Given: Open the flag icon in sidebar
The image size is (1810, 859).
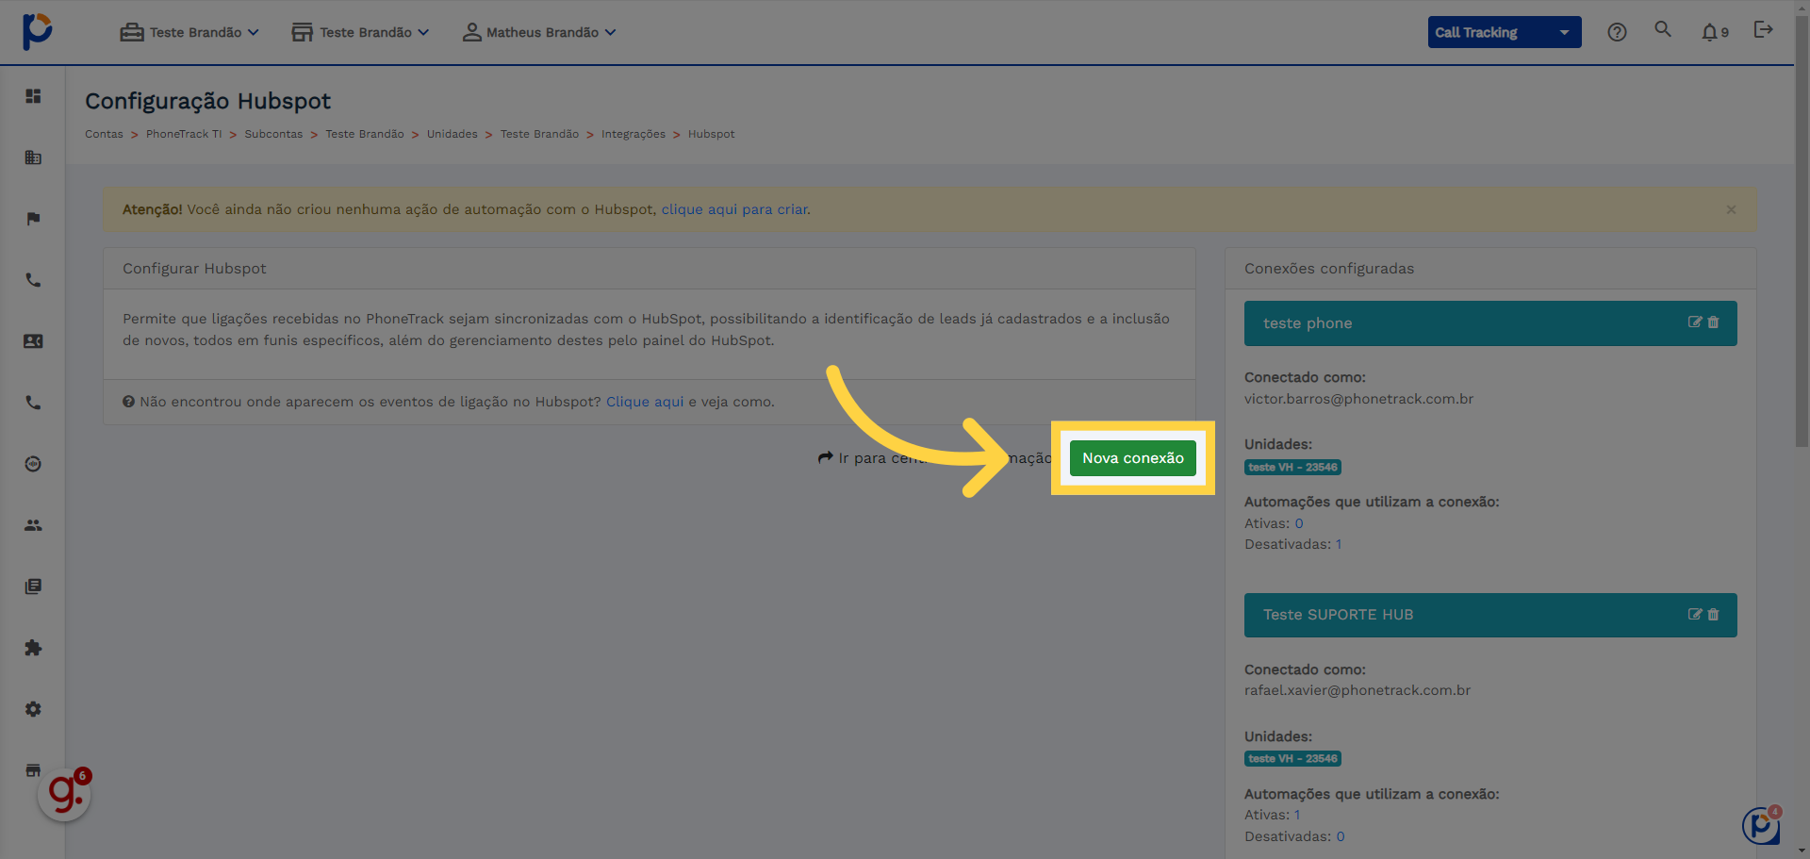Looking at the screenshot, I should click(33, 219).
